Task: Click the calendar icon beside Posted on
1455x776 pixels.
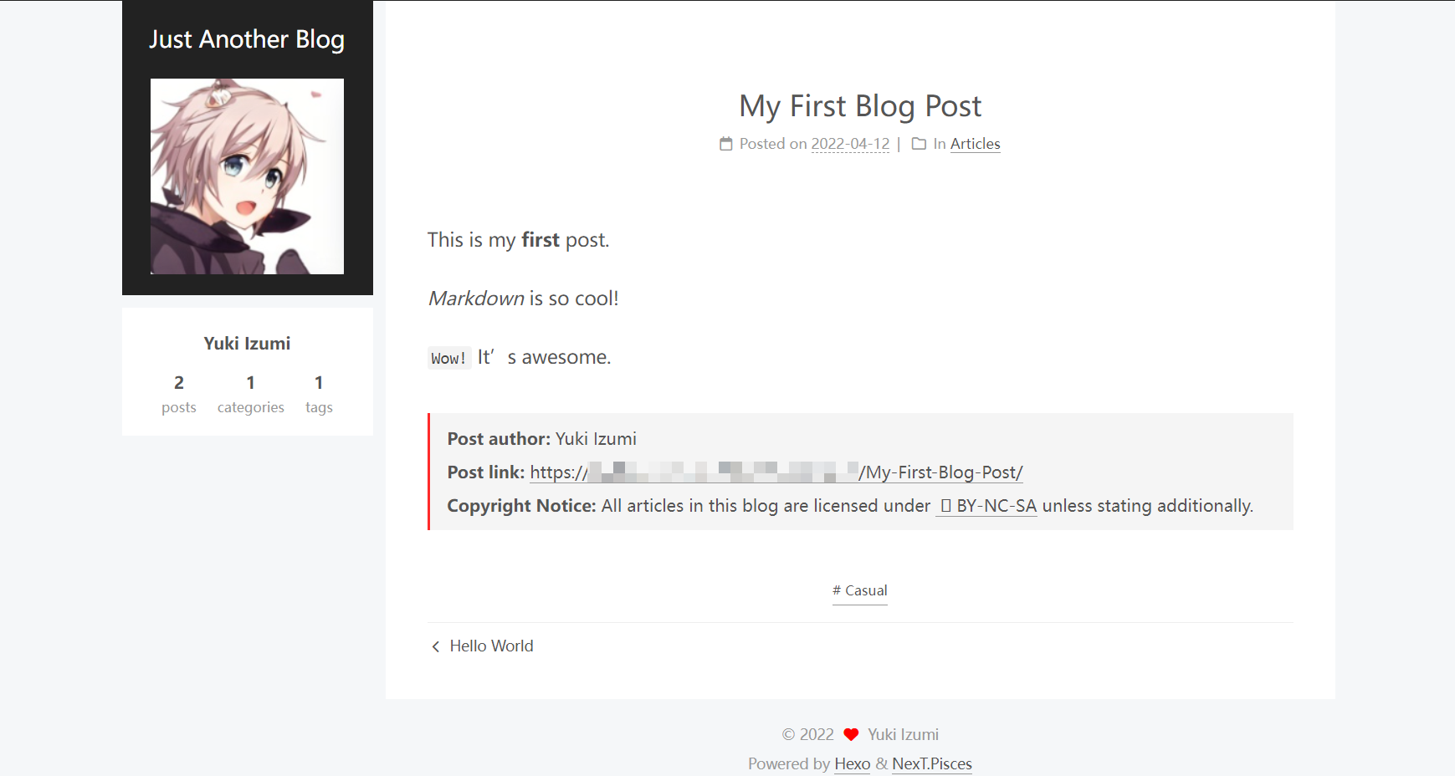Action: point(726,144)
